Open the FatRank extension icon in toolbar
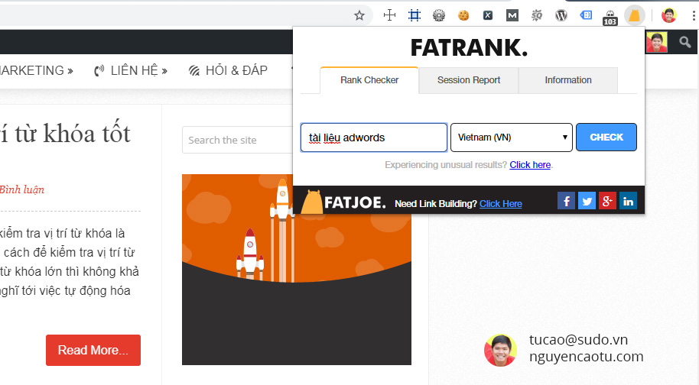Screen dimensions: 699x385 (634, 15)
